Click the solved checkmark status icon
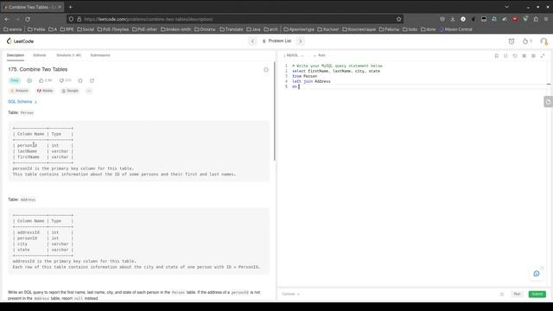 pos(29,80)
